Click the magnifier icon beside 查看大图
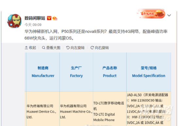Image resolution: width=178 pixels, height=126 pixels. point(43,48)
